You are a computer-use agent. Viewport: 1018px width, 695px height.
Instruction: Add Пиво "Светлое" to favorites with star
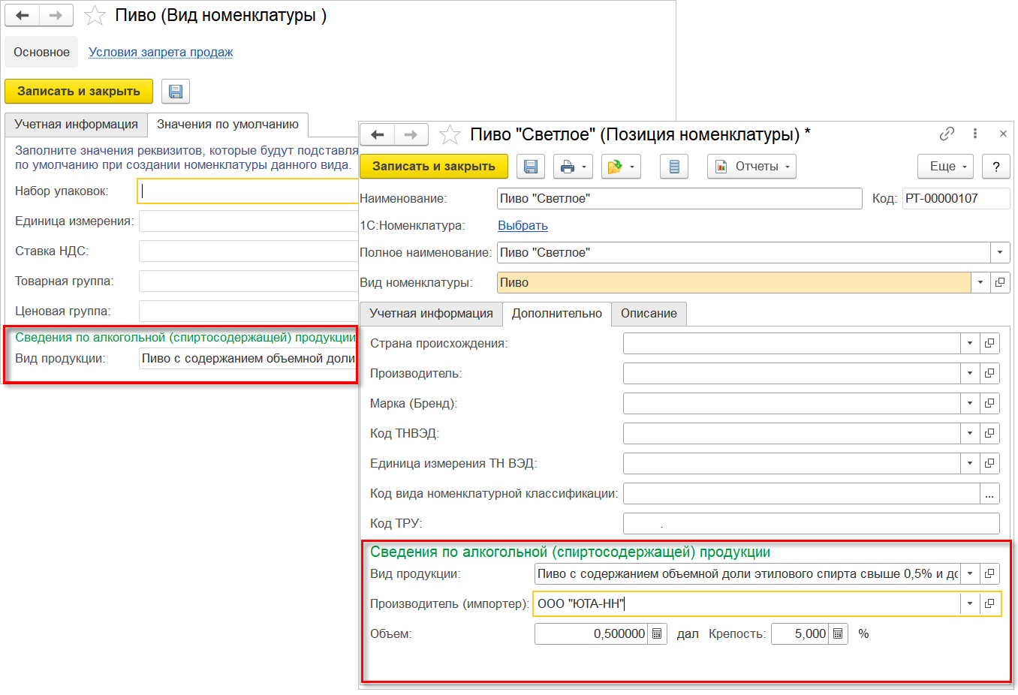click(x=450, y=135)
